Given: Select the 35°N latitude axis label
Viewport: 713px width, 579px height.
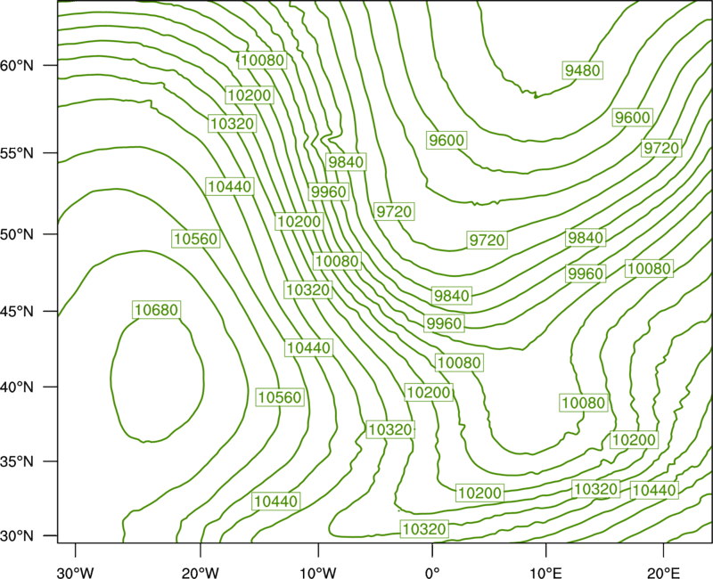Looking at the screenshot, I should [17, 461].
